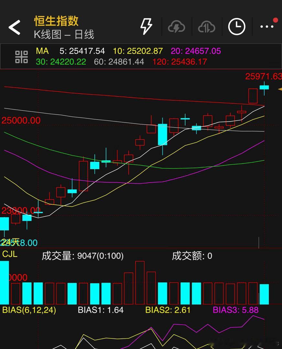Tap the MA indicator label
The image size is (282, 349).
pyautogui.click(x=42, y=51)
